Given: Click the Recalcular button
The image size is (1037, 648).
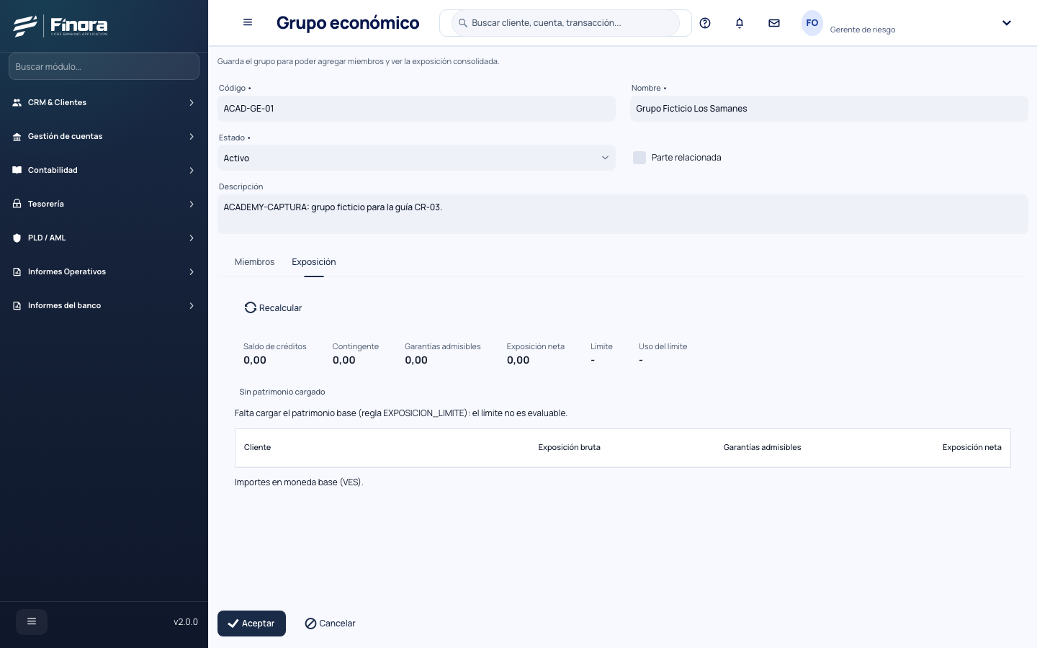Looking at the screenshot, I should (x=273, y=307).
